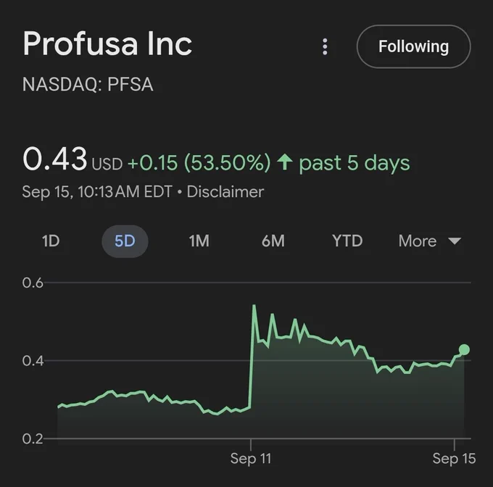Click the green upward arrow indicator

285,162
